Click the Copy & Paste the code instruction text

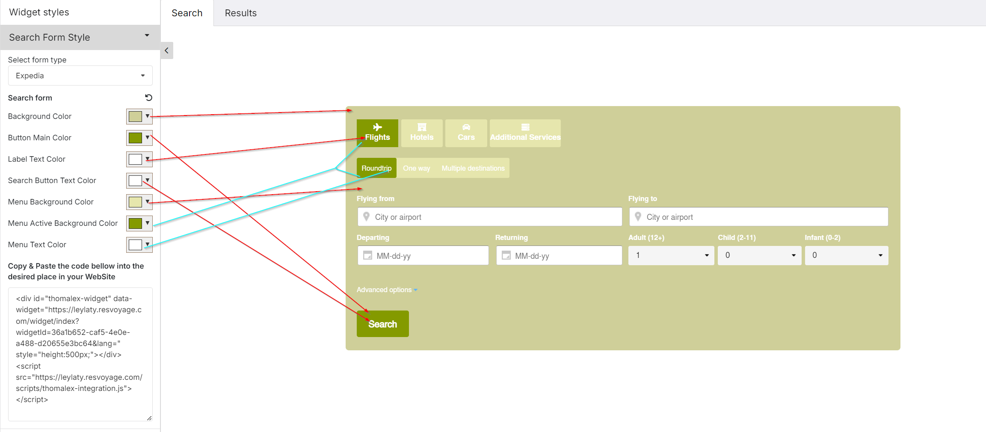tap(76, 271)
